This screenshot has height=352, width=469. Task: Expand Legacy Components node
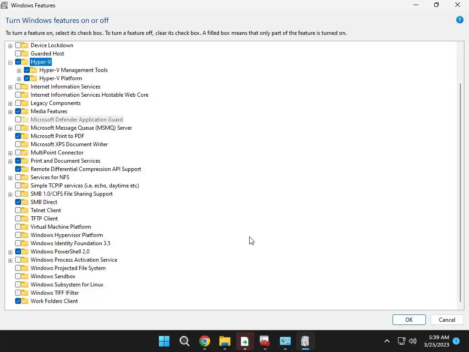point(10,104)
